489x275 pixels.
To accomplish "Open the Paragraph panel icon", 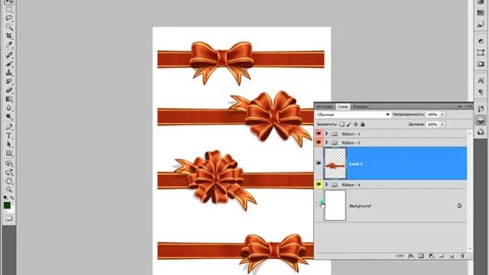I will pos(481,92).
